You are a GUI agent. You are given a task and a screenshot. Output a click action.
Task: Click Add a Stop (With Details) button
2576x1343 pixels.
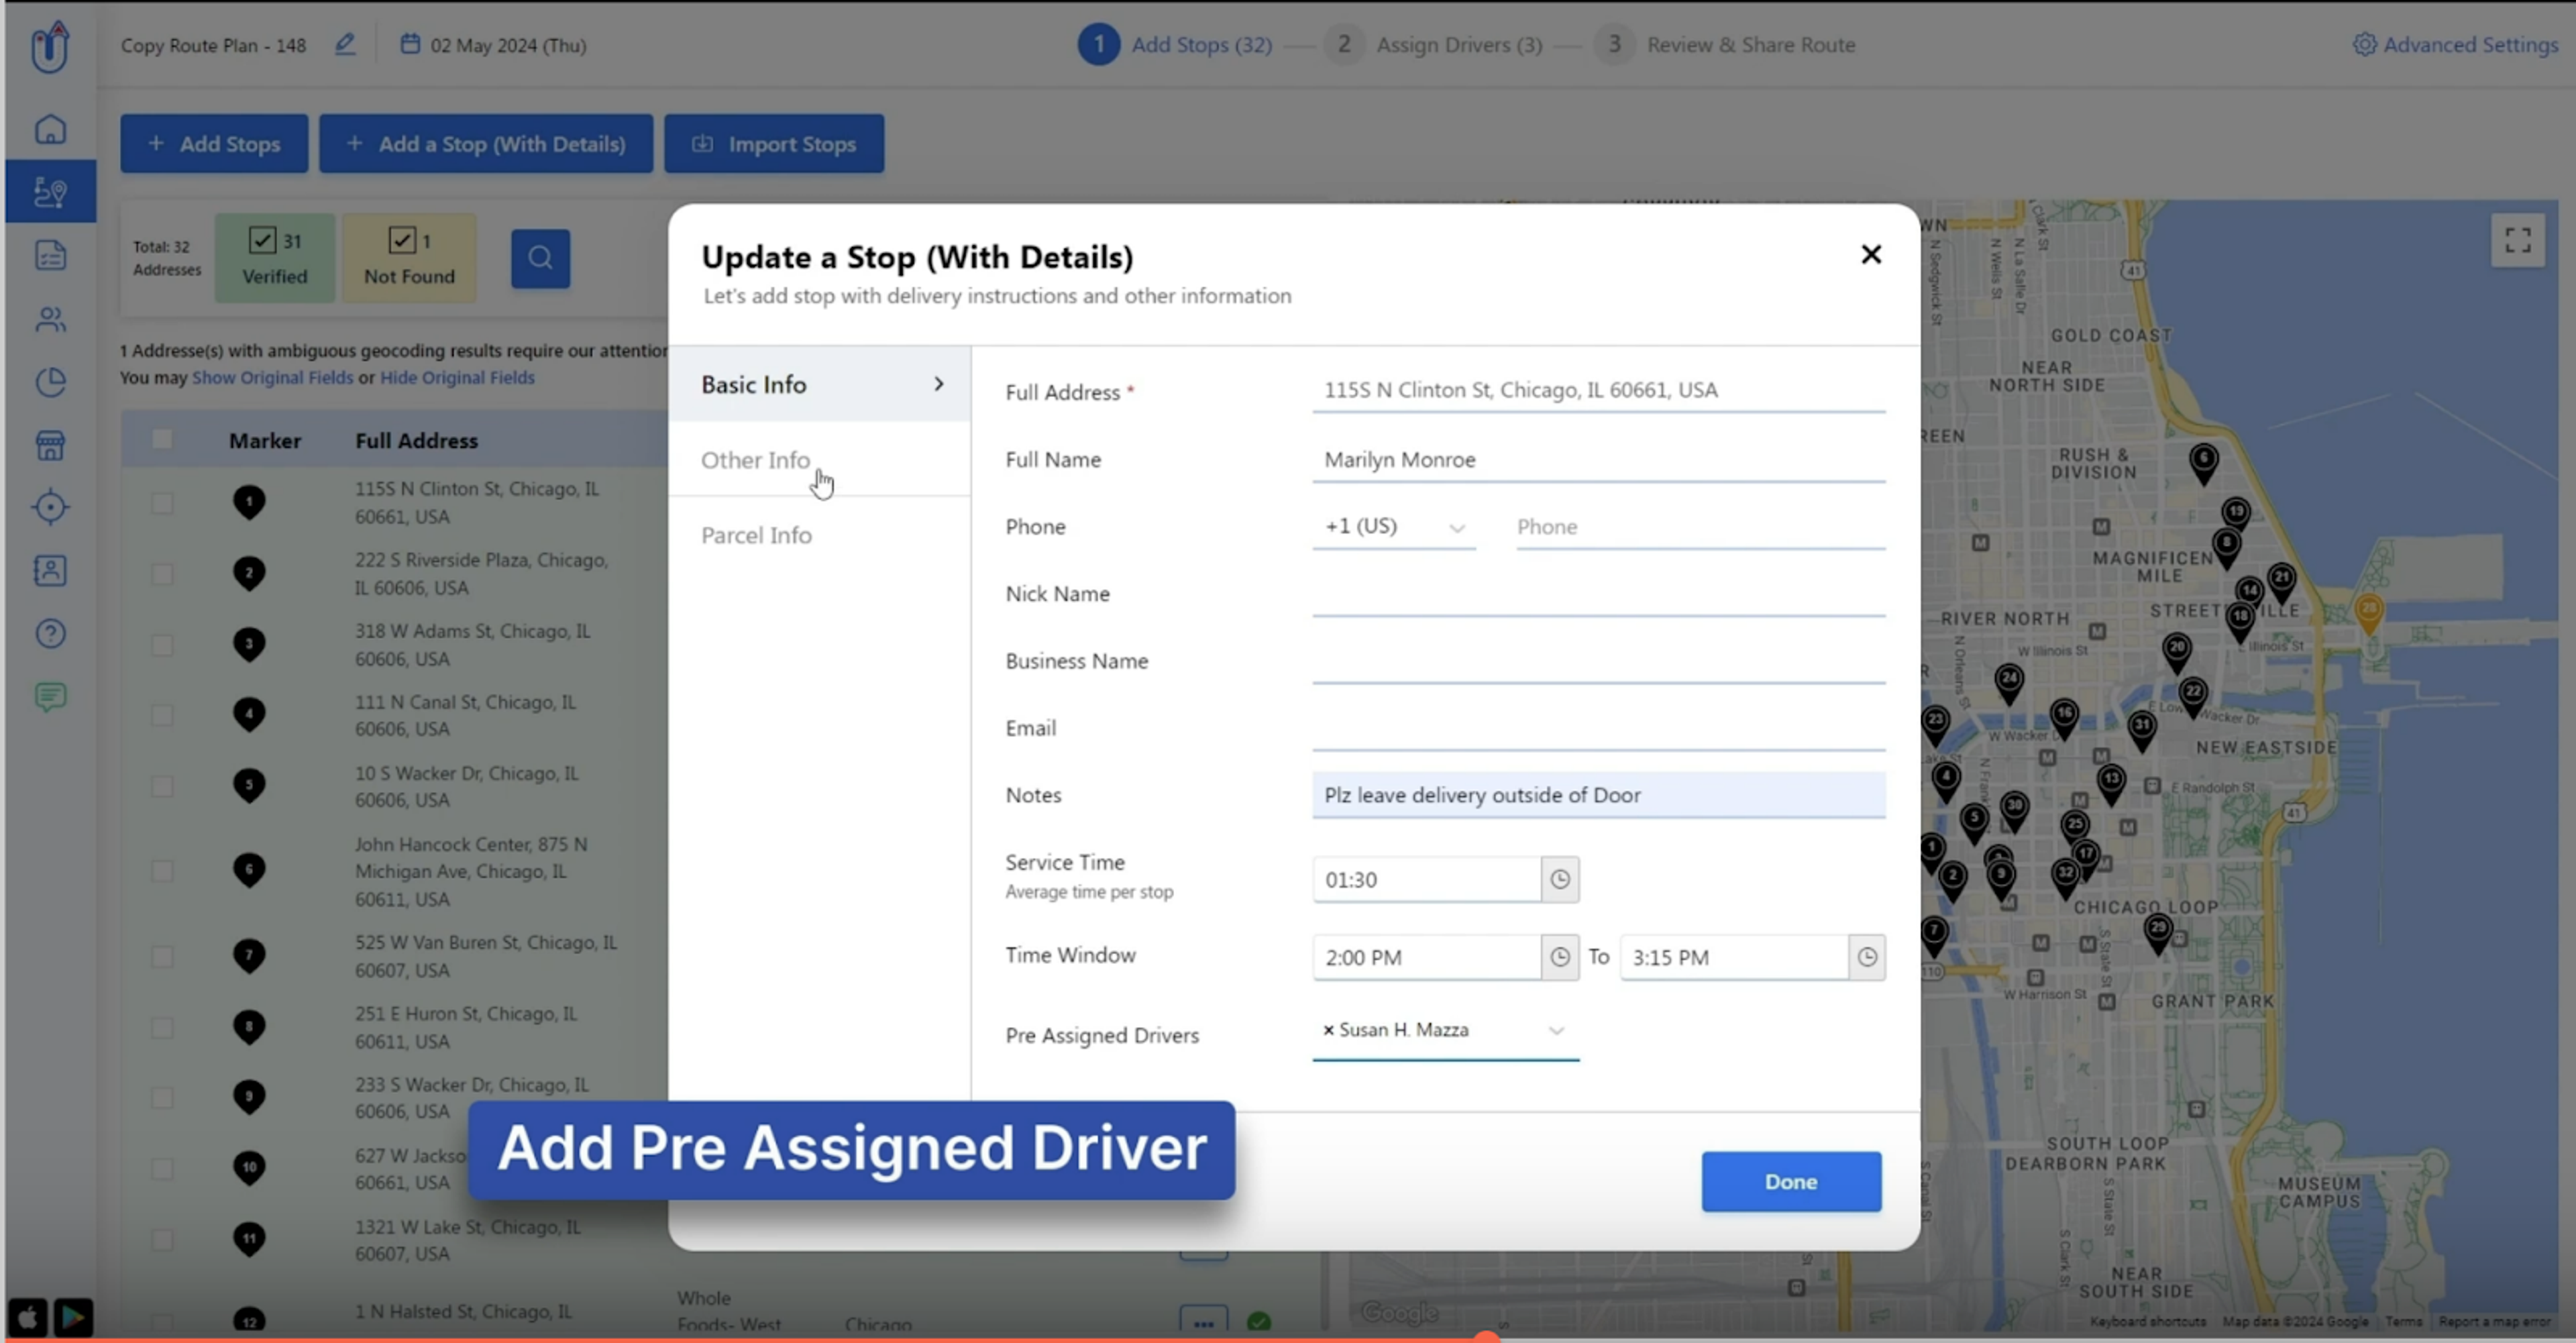pos(486,144)
